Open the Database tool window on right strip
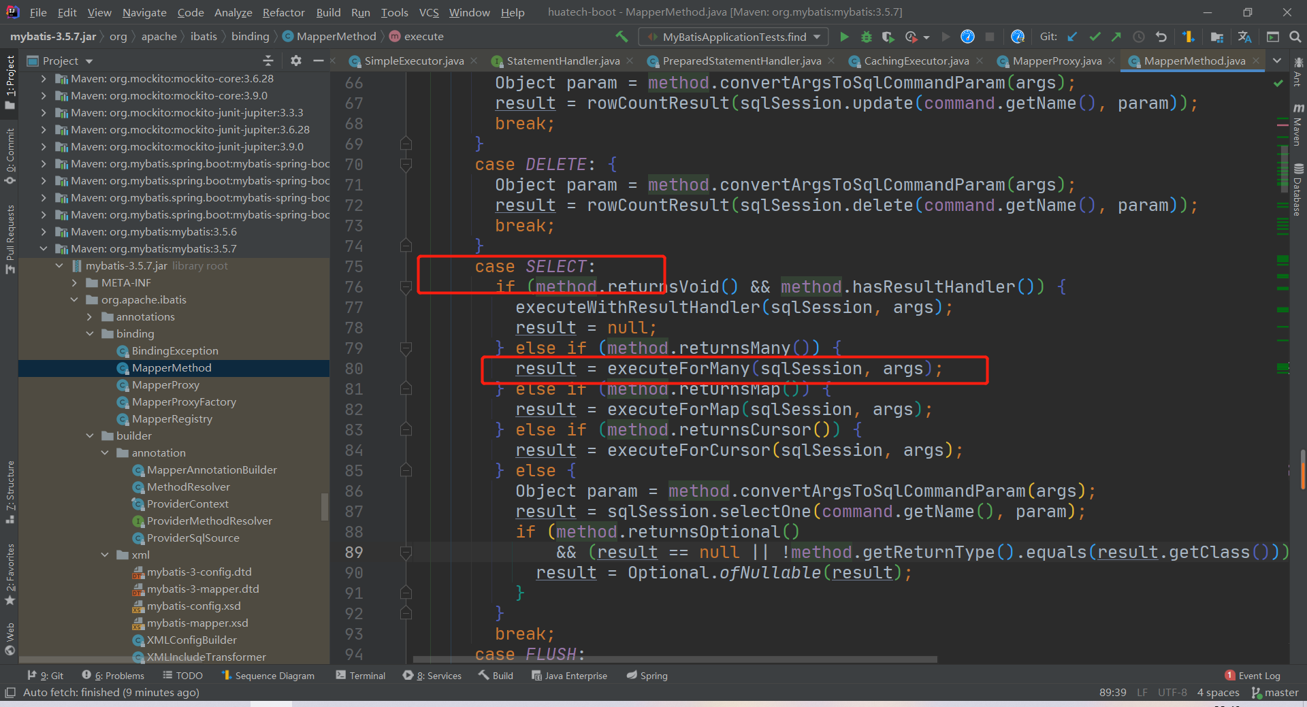This screenshot has height=707, width=1307. point(1298,190)
